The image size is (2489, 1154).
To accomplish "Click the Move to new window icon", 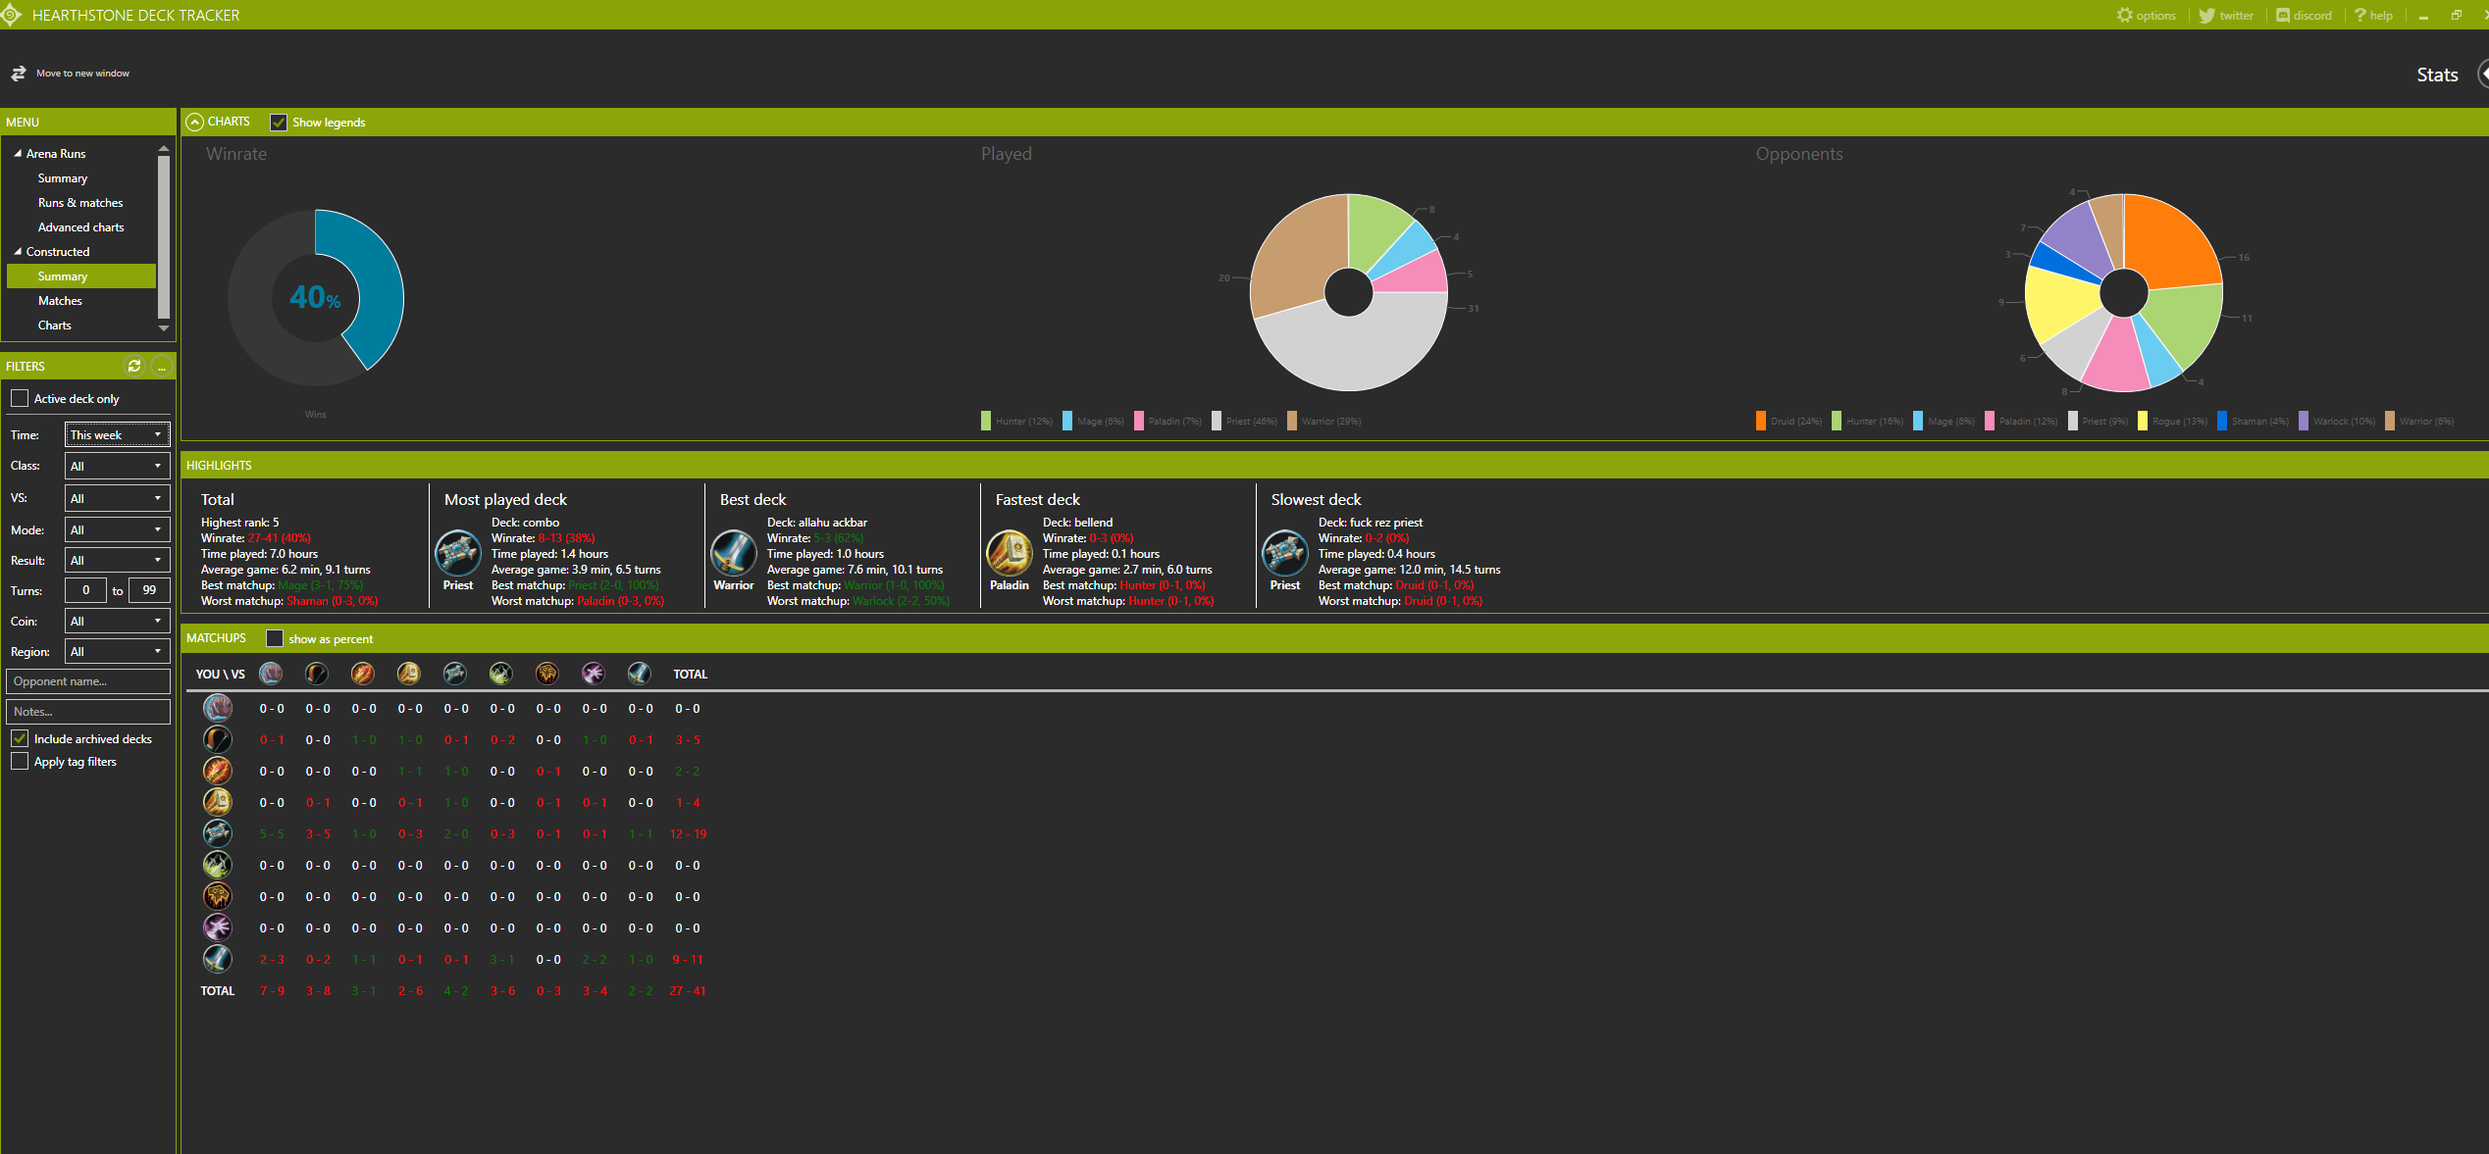I will coord(19,74).
